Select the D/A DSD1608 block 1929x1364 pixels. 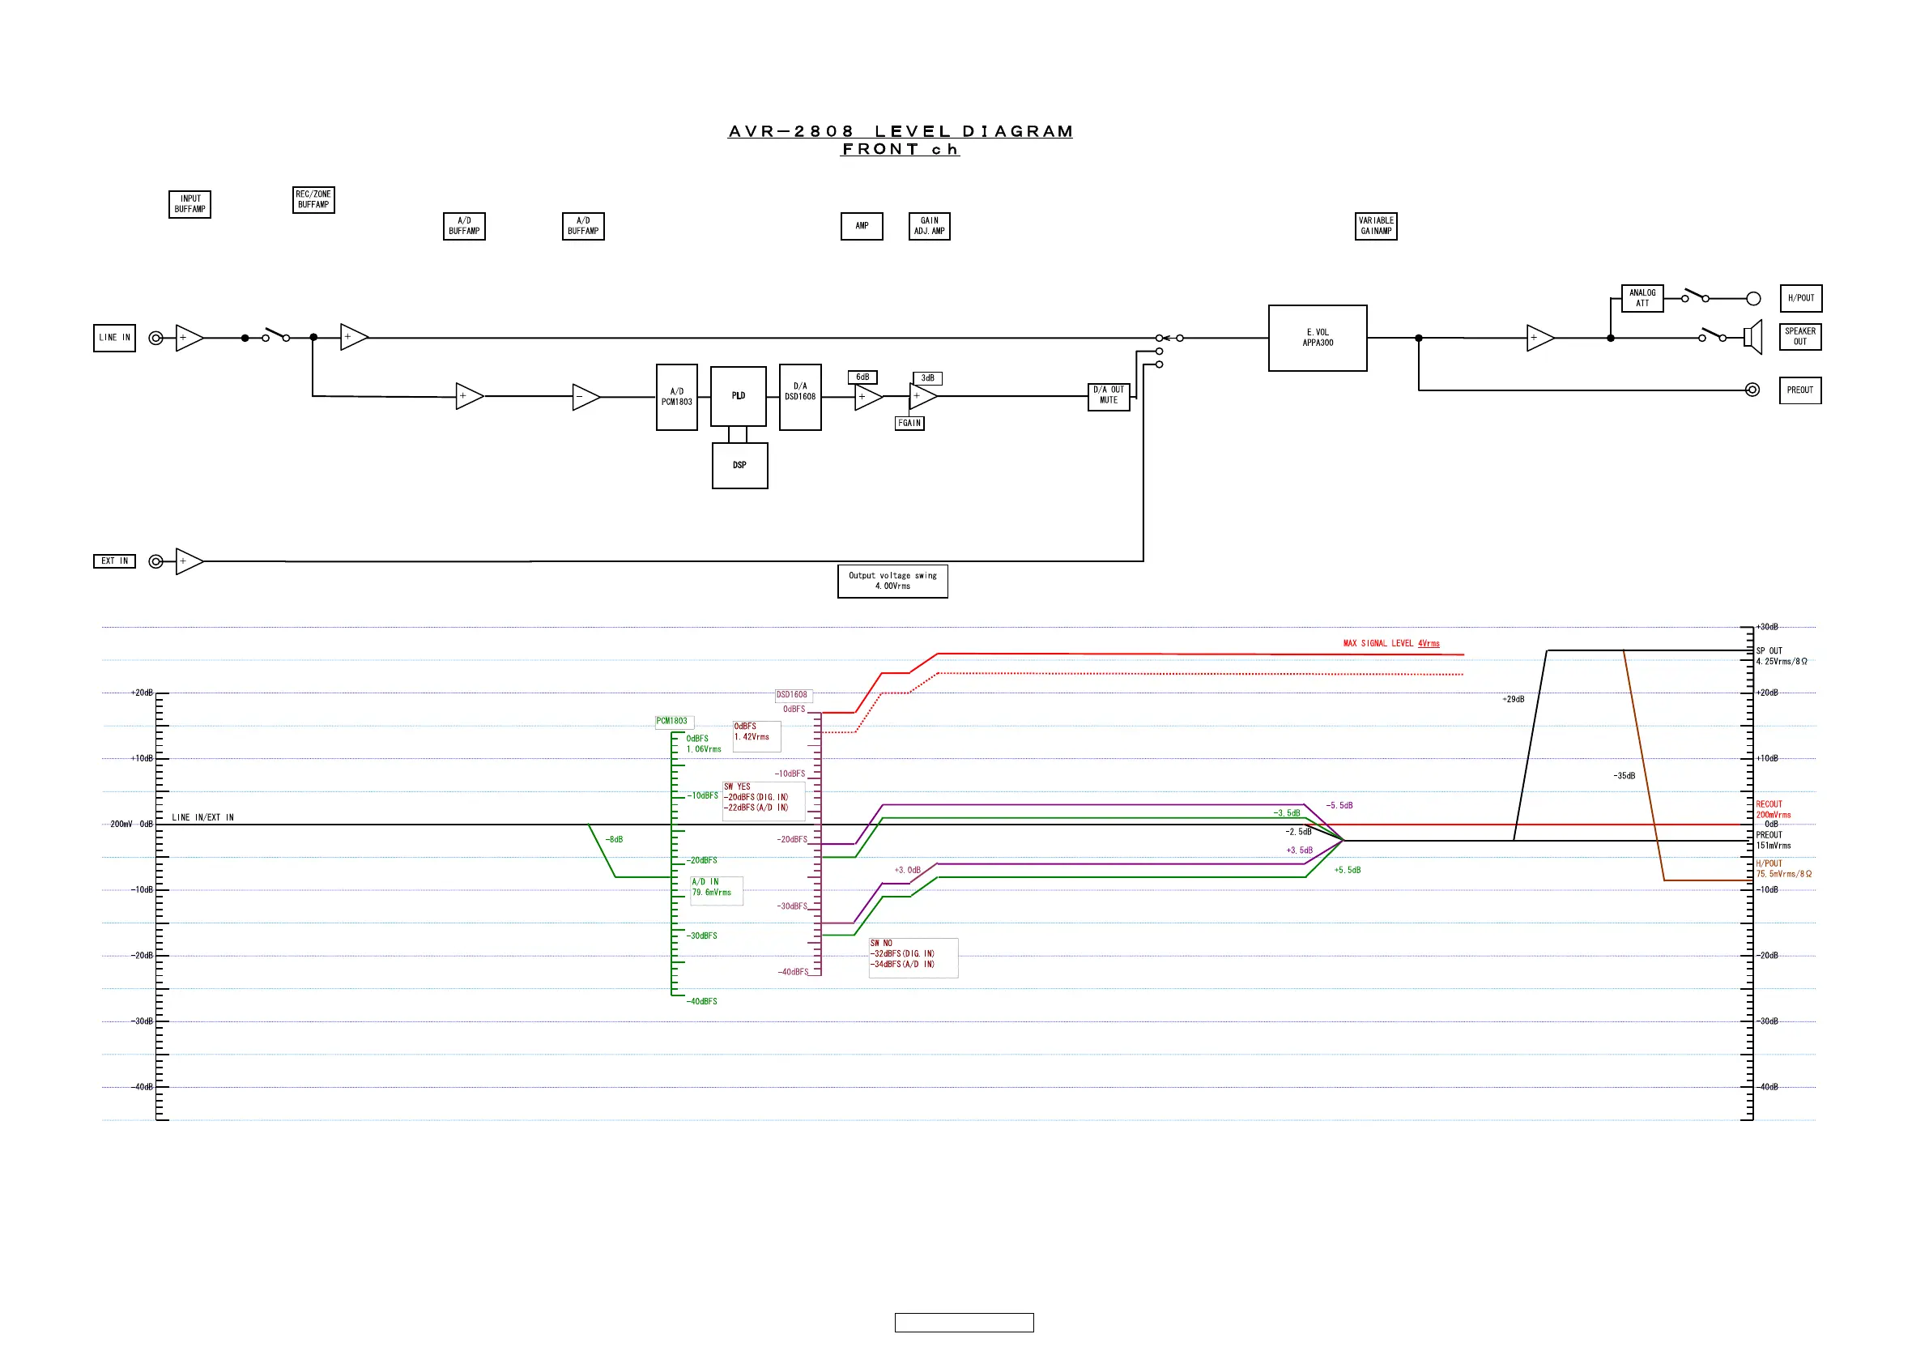(801, 398)
